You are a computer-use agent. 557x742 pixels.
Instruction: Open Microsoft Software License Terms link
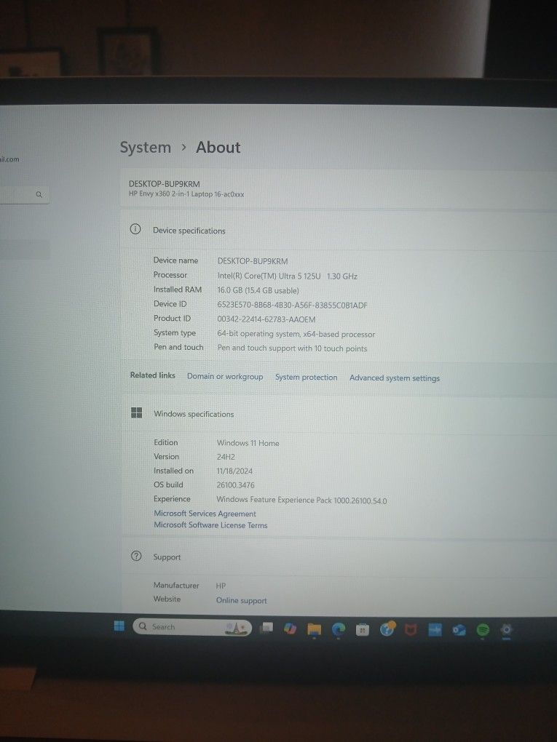click(210, 524)
